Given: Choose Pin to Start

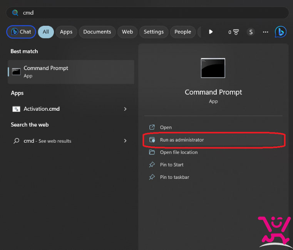Looking at the screenshot, I should pos(213,165).
